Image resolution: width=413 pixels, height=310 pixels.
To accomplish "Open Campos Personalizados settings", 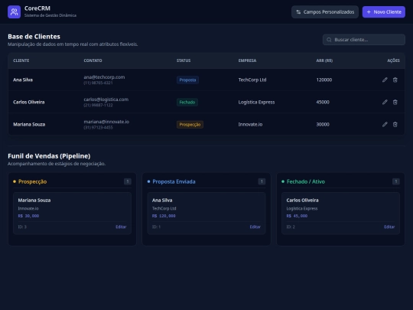I will 325,11.
